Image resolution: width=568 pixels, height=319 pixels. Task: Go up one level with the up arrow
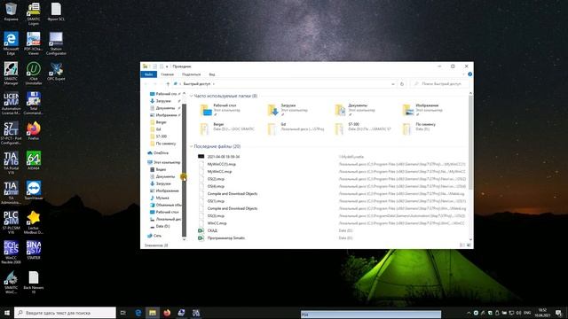[x=168, y=84]
